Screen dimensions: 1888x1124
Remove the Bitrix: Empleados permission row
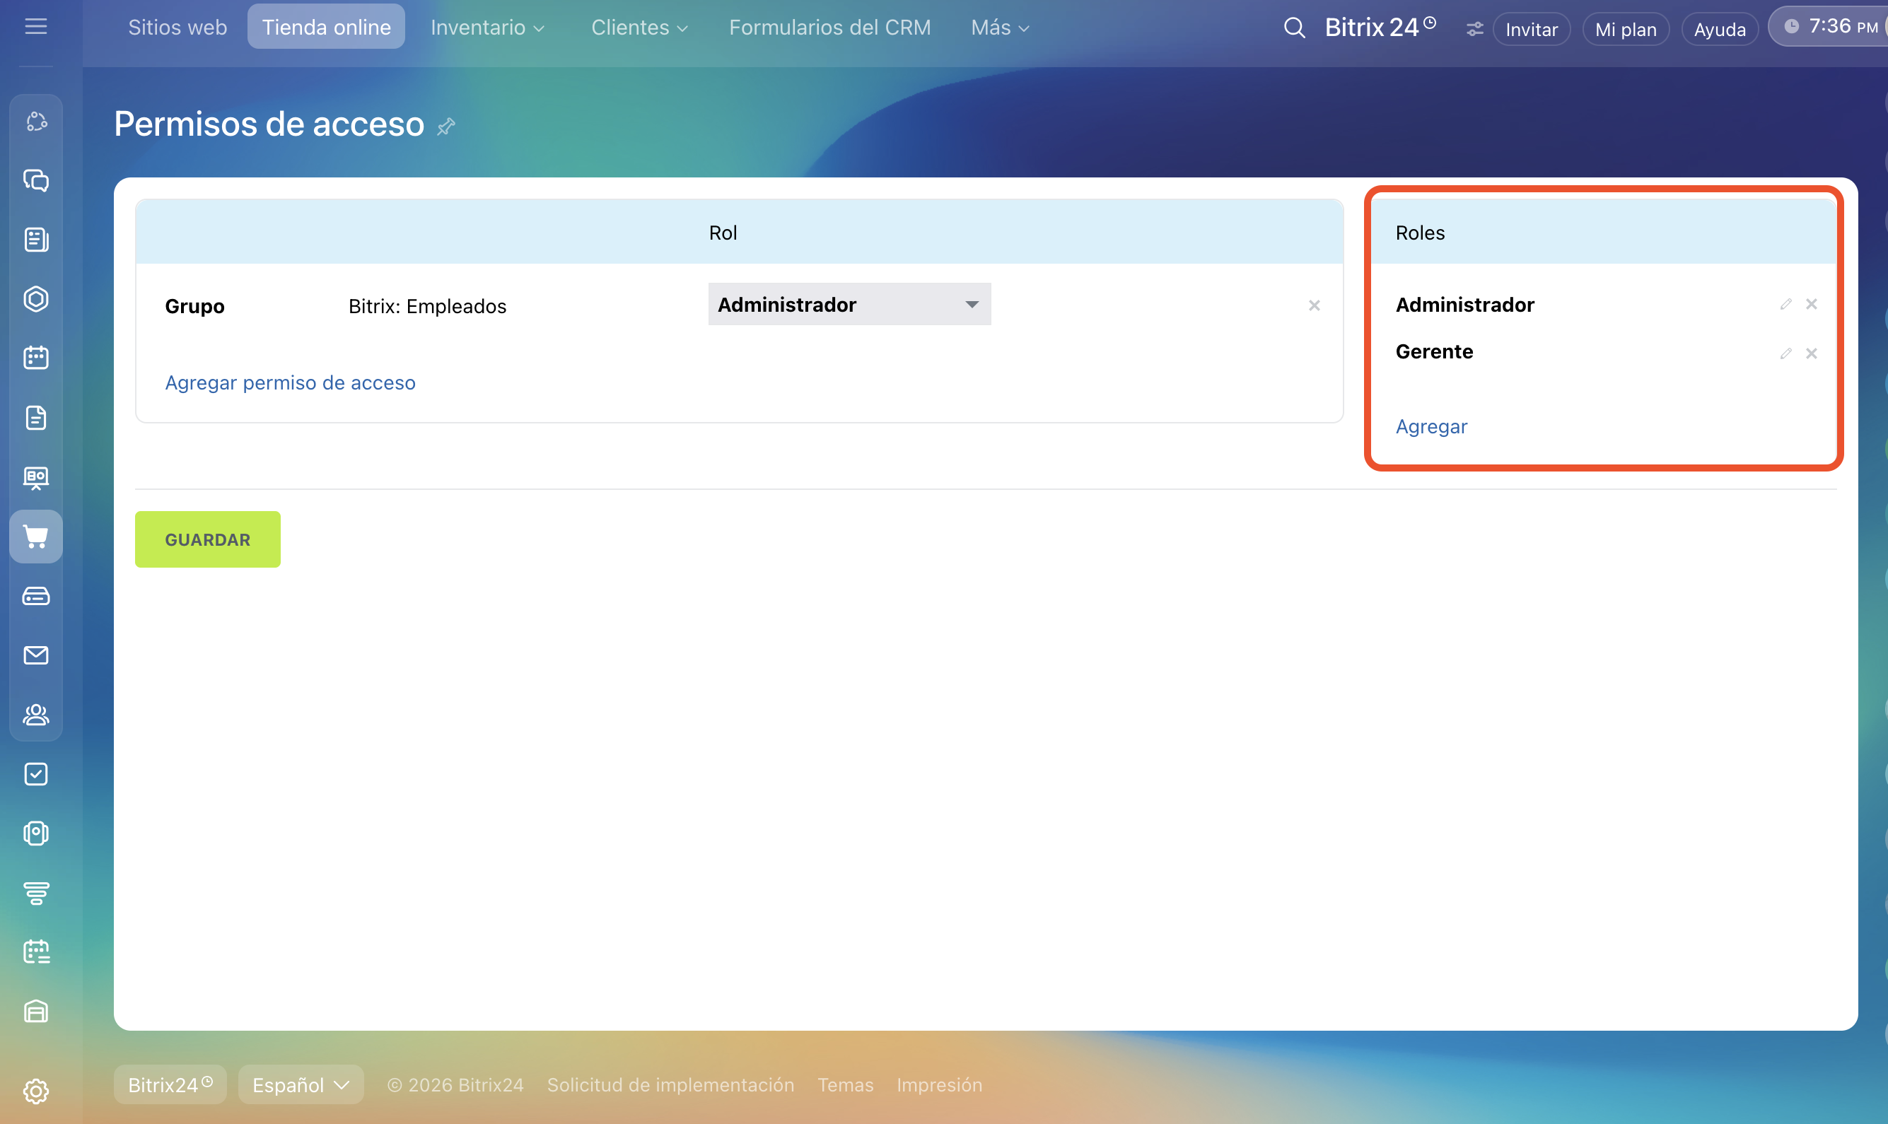click(1314, 305)
